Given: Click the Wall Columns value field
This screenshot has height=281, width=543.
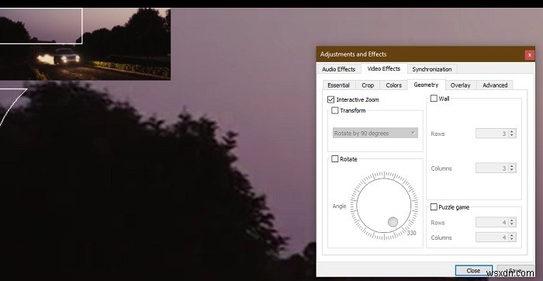Looking at the screenshot, I should (492, 168).
